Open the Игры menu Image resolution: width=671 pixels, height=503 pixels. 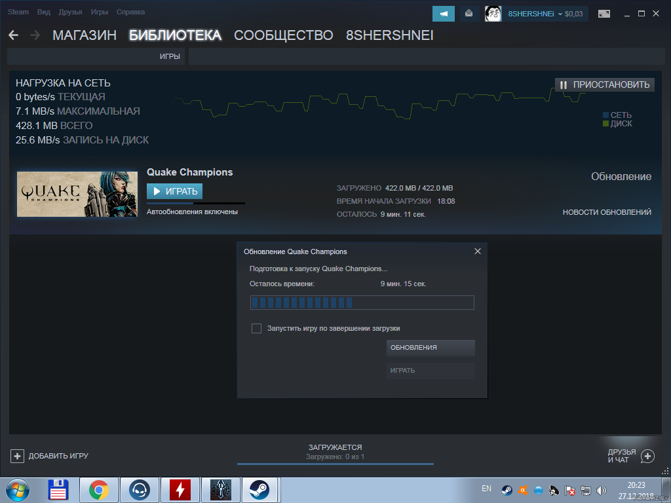pos(100,12)
